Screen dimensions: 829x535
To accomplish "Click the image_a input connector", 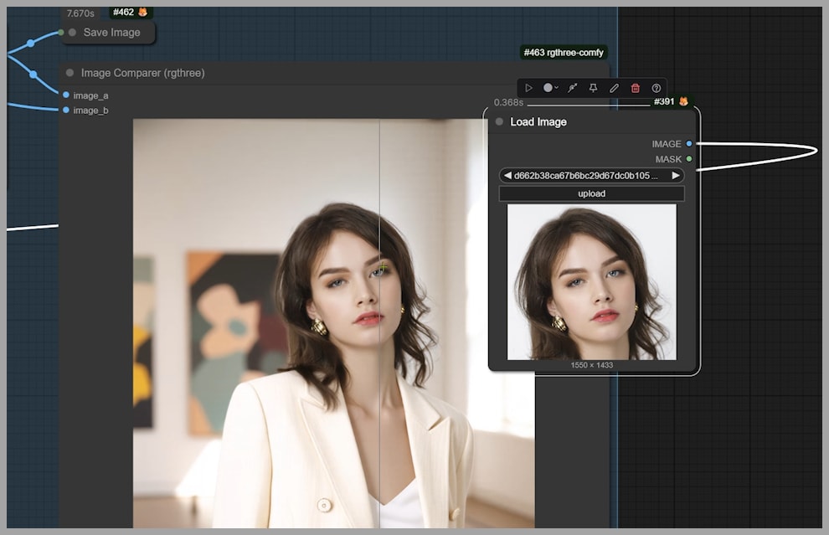I will (x=66, y=95).
